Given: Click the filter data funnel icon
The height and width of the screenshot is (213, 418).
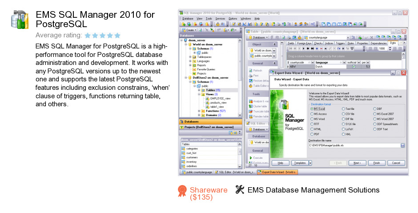Looking at the screenshot, I should [352, 49].
